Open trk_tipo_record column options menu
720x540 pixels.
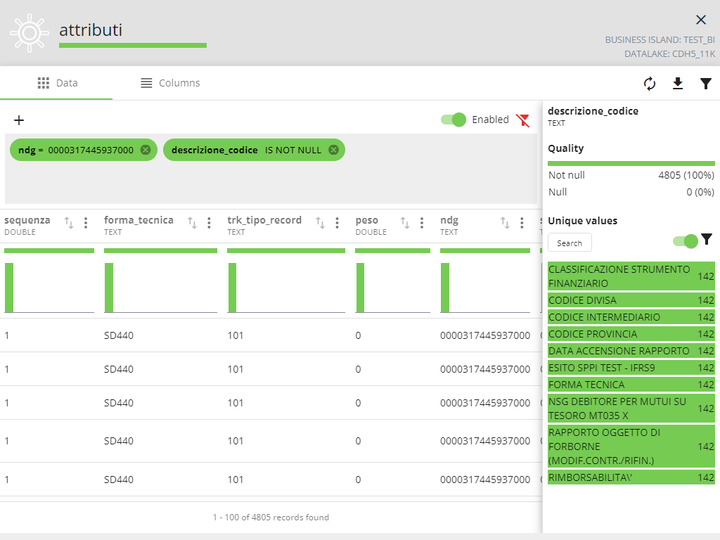[x=337, y=223]
